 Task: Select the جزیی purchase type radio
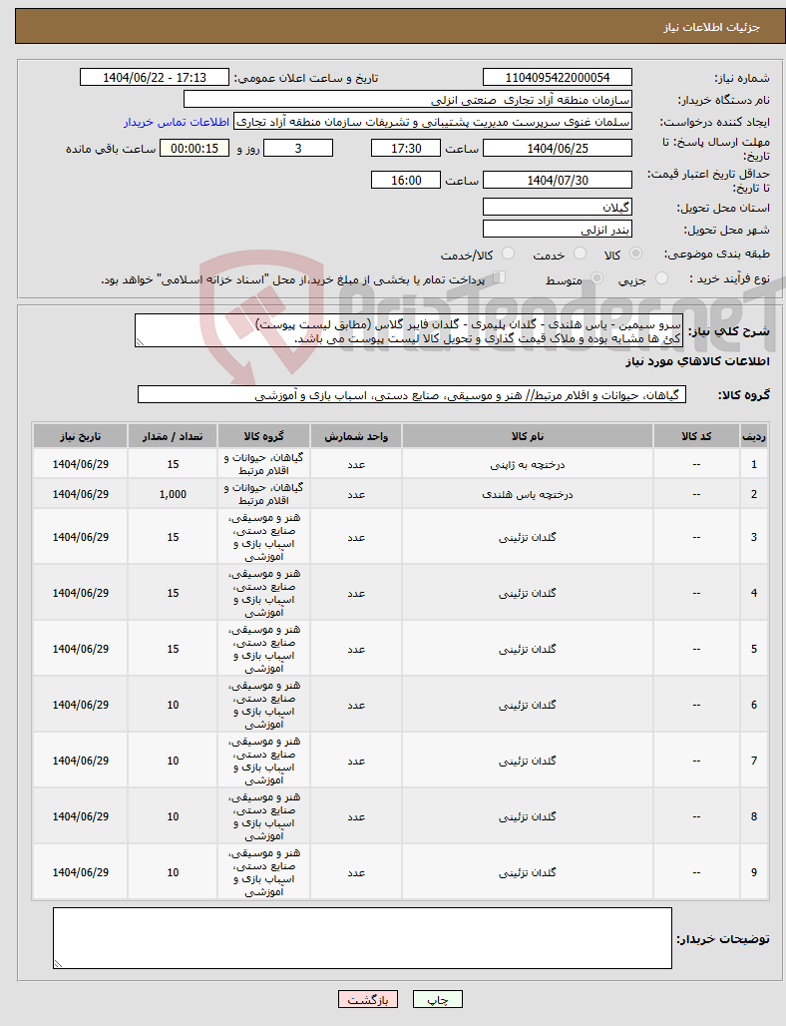point(661,278)
